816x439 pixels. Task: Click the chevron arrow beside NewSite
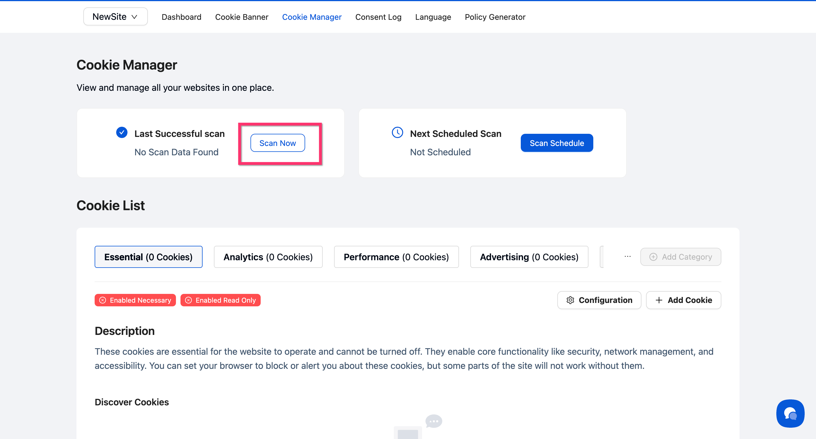coord(134,17)
